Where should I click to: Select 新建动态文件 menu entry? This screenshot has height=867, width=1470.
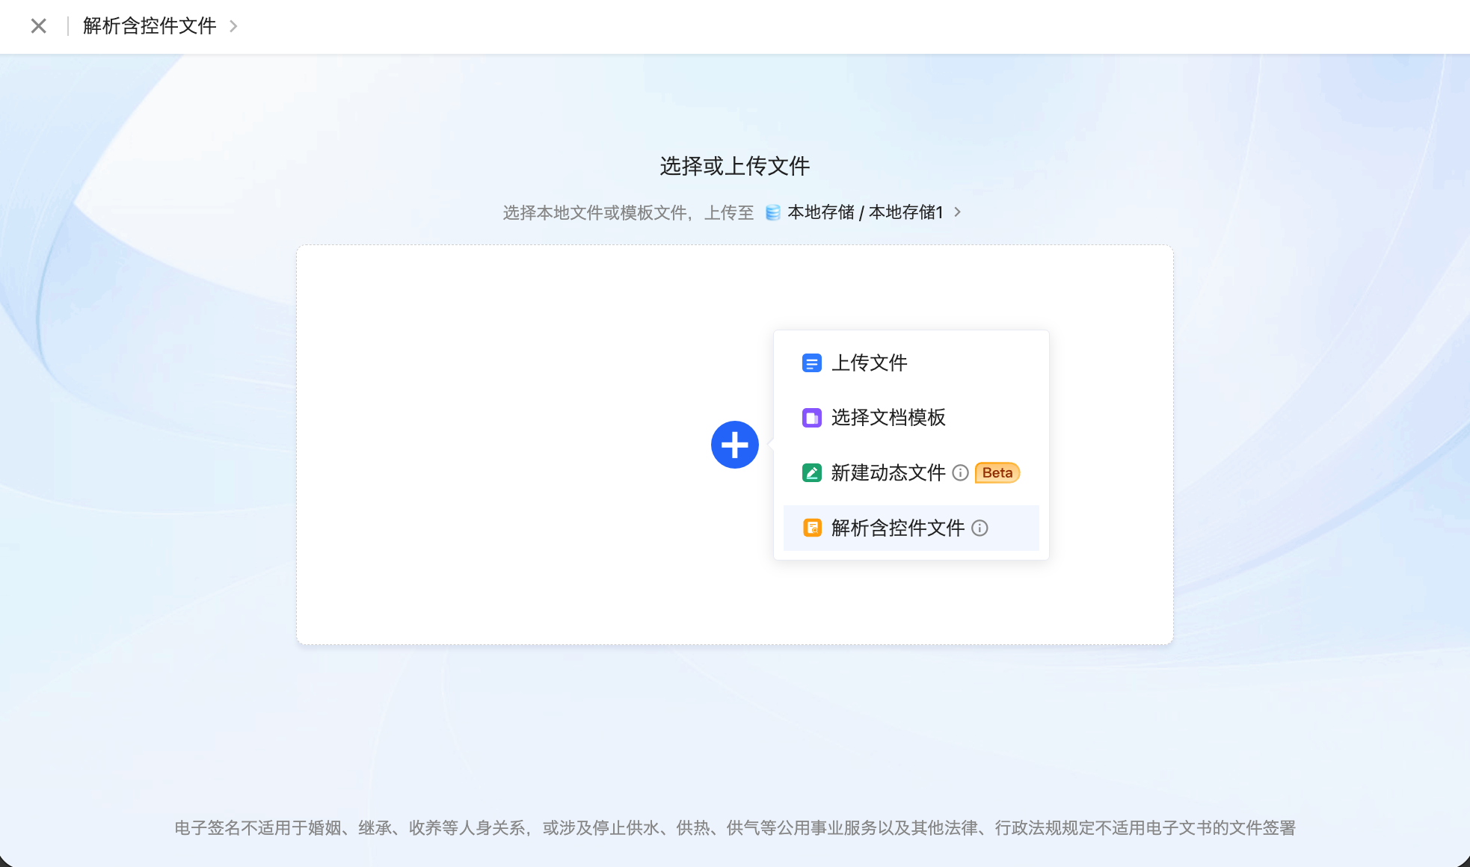click(888, 473)
